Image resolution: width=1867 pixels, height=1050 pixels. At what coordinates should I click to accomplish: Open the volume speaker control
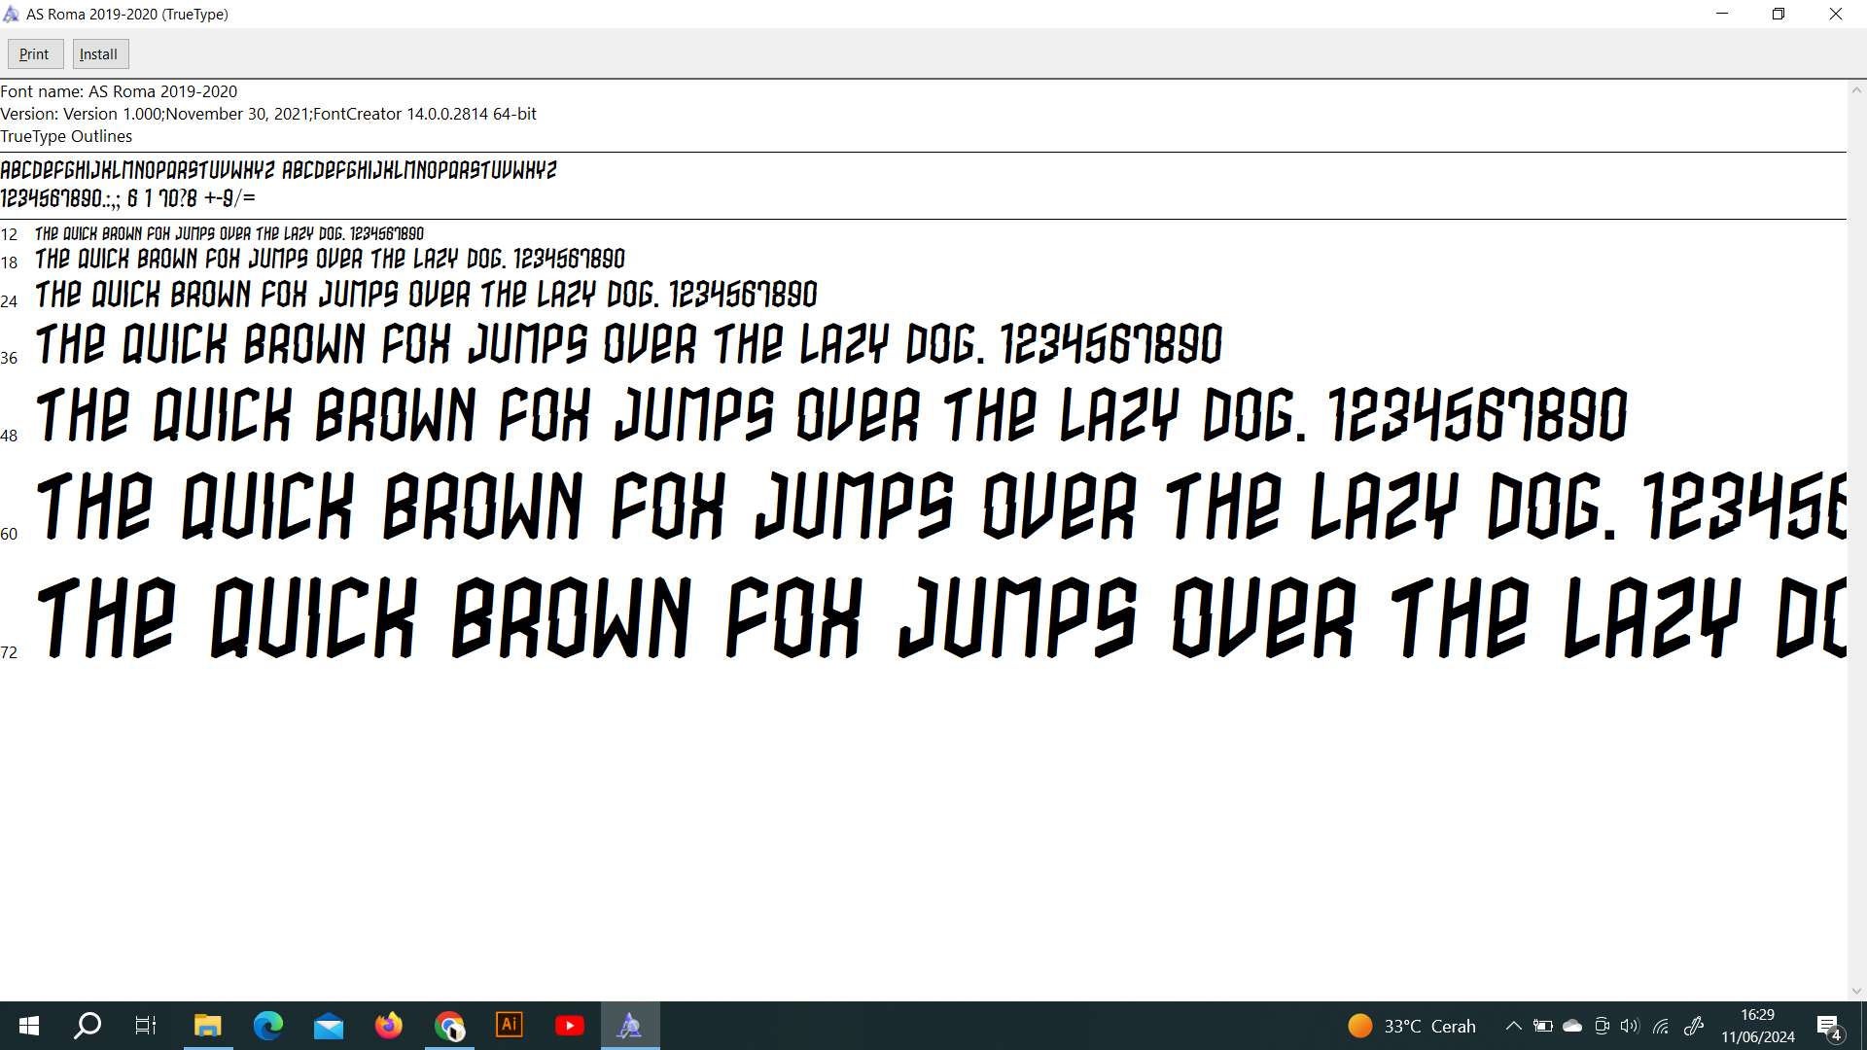[1630, 1026]
